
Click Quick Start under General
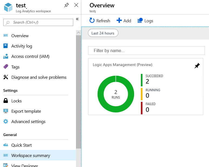tap(21, 145)
